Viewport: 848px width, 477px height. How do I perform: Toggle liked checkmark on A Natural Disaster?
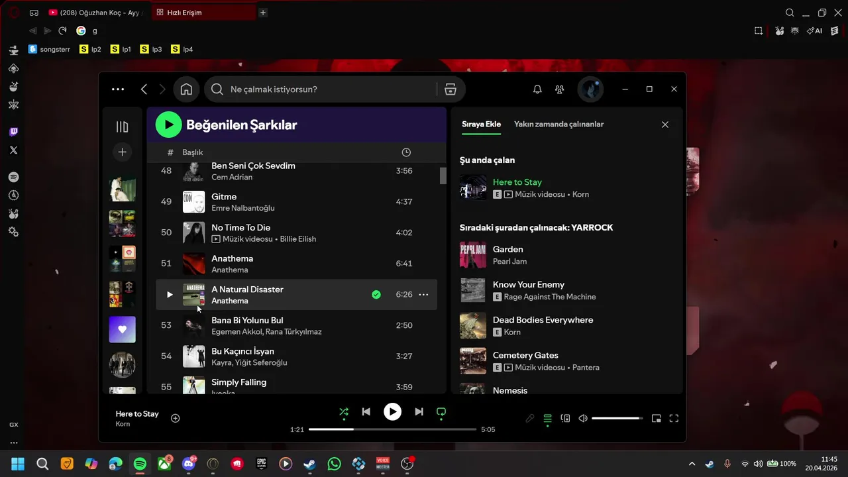[x=376, y=295]
